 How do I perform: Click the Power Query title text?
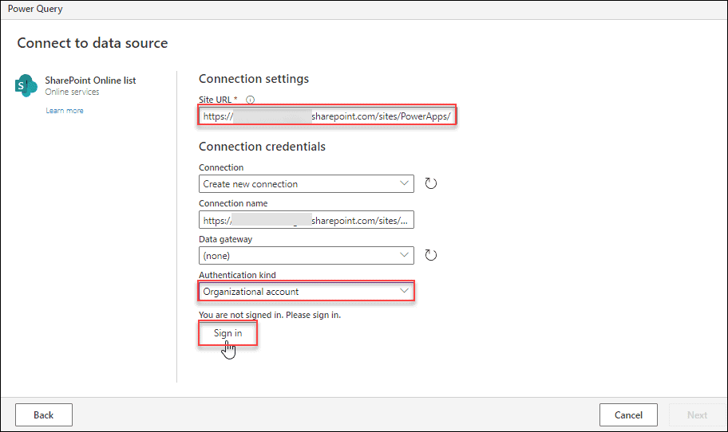pos(35,9)
